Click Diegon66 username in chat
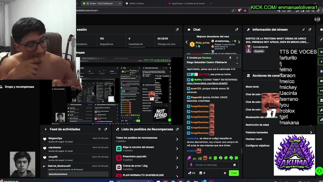This screenshot has height=182, width=323. 196,97
